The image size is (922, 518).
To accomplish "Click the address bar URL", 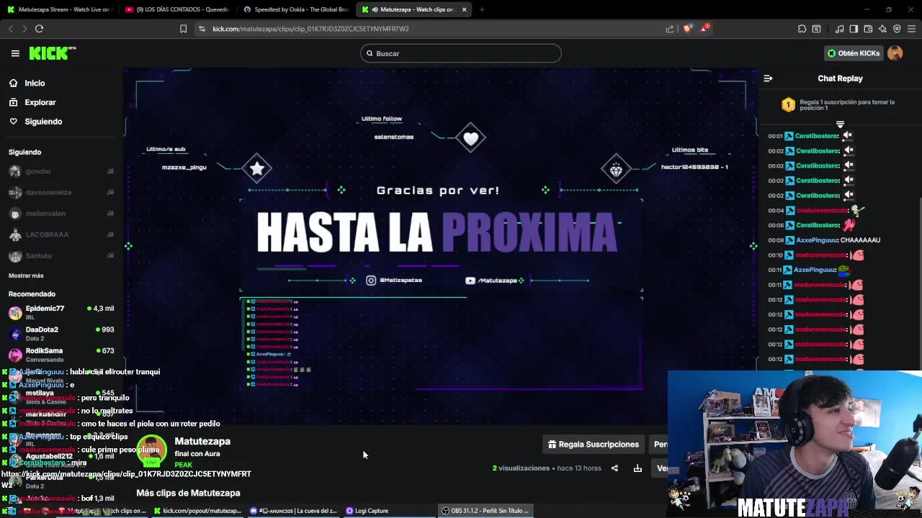I will [310, 29].
